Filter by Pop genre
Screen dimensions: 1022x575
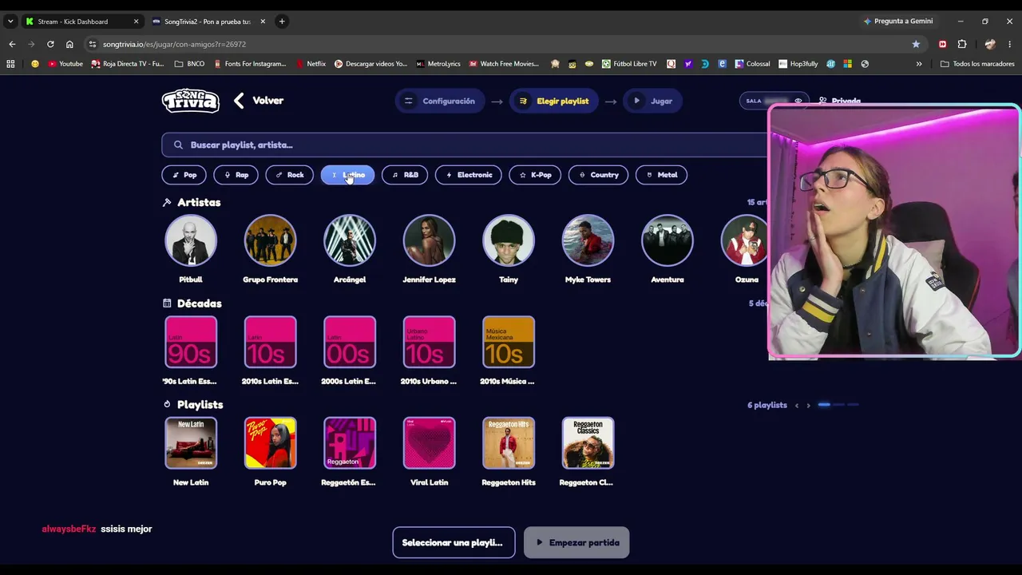[x=184, y=175]
